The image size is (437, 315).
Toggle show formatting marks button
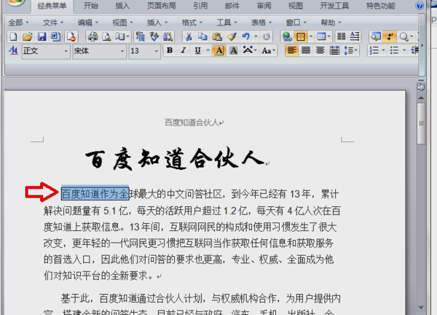coord(390,36)
